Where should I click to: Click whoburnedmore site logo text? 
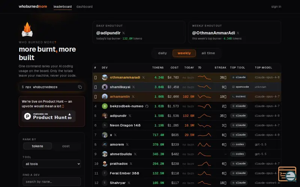click(x=33, y=6)
